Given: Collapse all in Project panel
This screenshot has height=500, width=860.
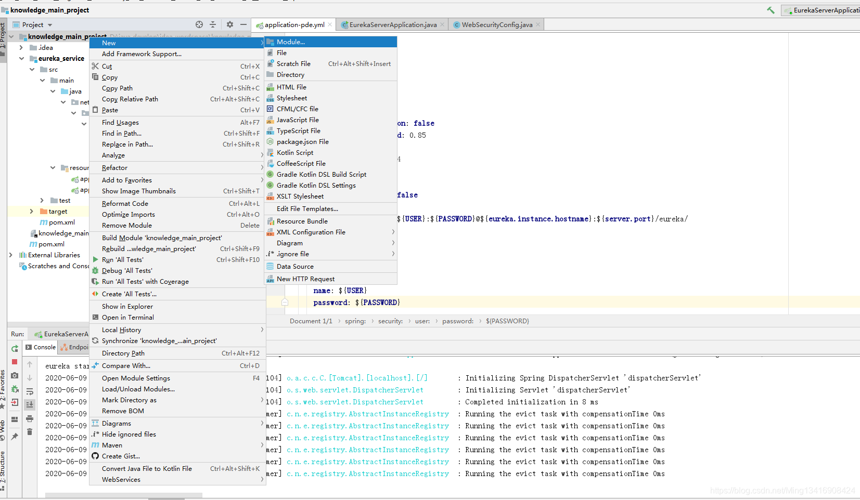Looking at the screenshot, I should click(213, 24).
